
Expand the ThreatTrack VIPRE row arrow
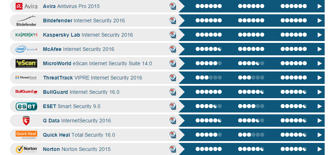pyautogui.click(x=320, y=78)
